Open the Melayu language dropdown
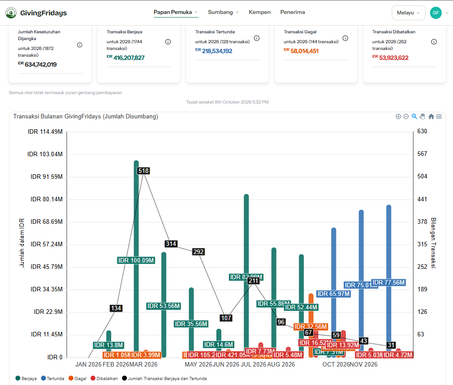 pyautogui.click(x=408, y=13)
